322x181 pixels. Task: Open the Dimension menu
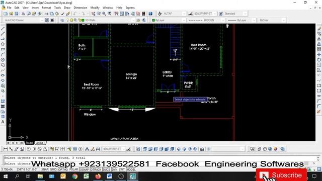[x=80, y=8]
